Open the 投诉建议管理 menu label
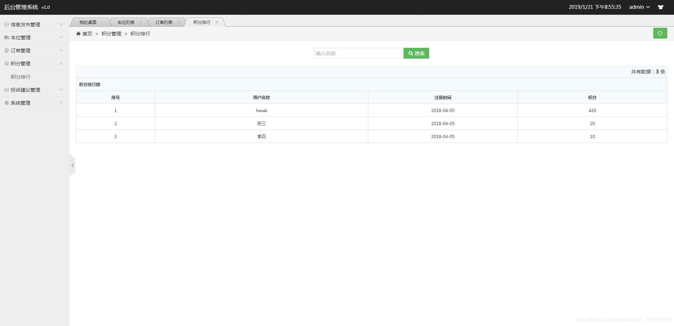 tap(25, 90)
